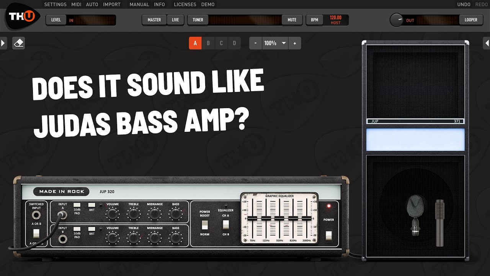Click channel B BASS knob
This screenshot has width=490, height=276.
(175, 238)
